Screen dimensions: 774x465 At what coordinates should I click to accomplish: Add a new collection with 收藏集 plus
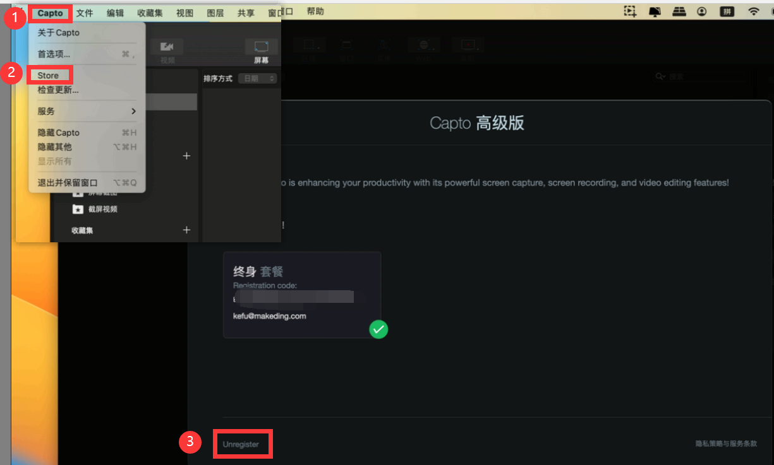tap(186, 230)
